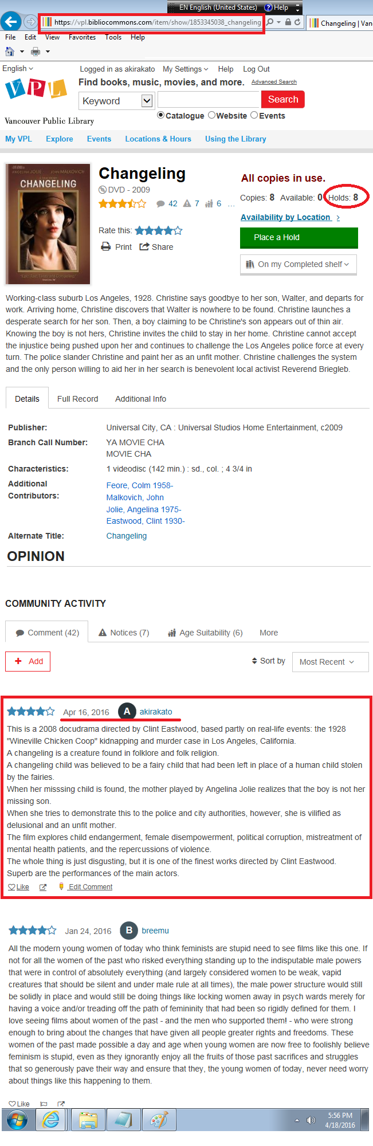Open contributor link Eastwood, Clint 1930-
The width and height of the screenshot is (373, 1146).
(x=146, y=521)
